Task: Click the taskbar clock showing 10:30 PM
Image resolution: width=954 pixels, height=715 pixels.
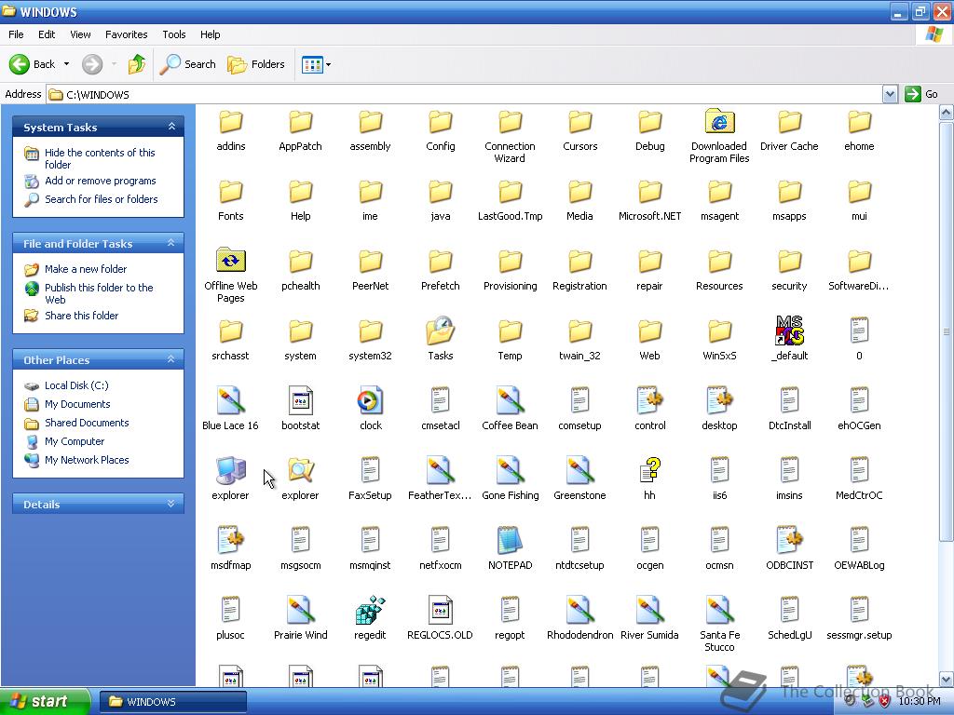Action: [x=920, y=701]
